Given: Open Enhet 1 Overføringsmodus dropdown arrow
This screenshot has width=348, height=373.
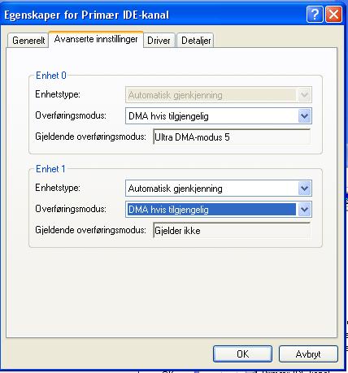Looking at the screenshot, I should click(x=304, y=210).
